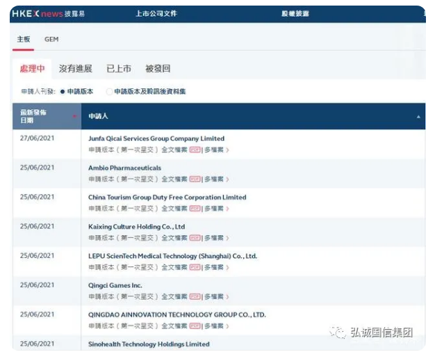Open Junfa Qicai Services Group Company Limited
The width and height of the screenshot is (435, 361).
click(x=156, y=138)
